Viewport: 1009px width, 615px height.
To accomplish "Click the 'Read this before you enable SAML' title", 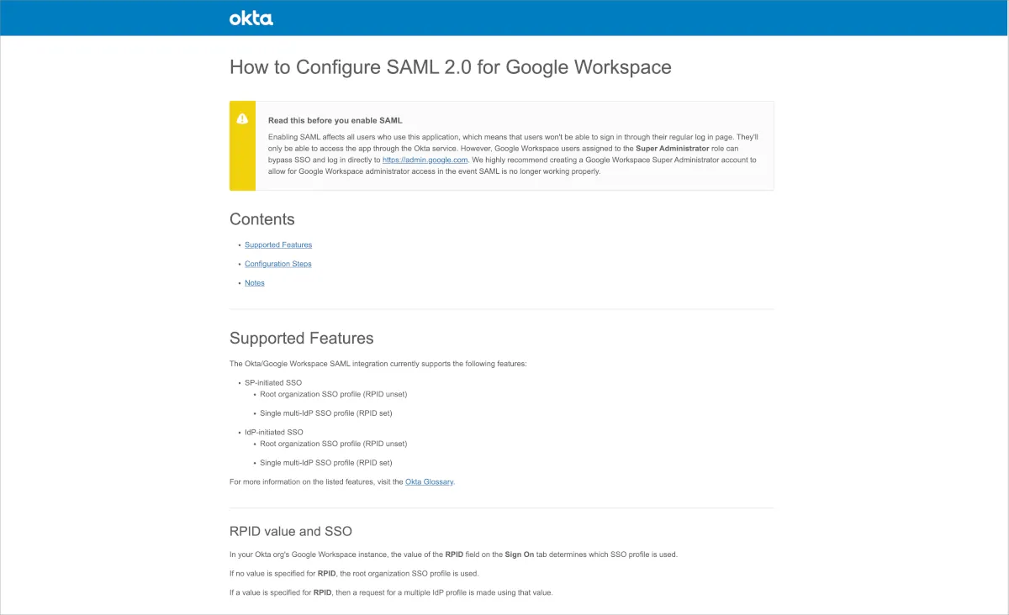I will click(335, 120).
